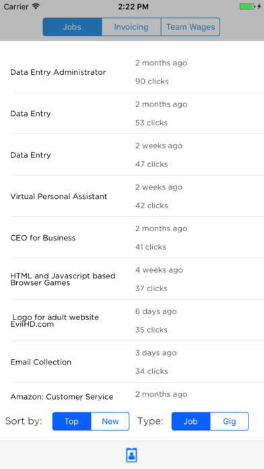Sort listings by New
264x469 pixels.
click(110, 421)
